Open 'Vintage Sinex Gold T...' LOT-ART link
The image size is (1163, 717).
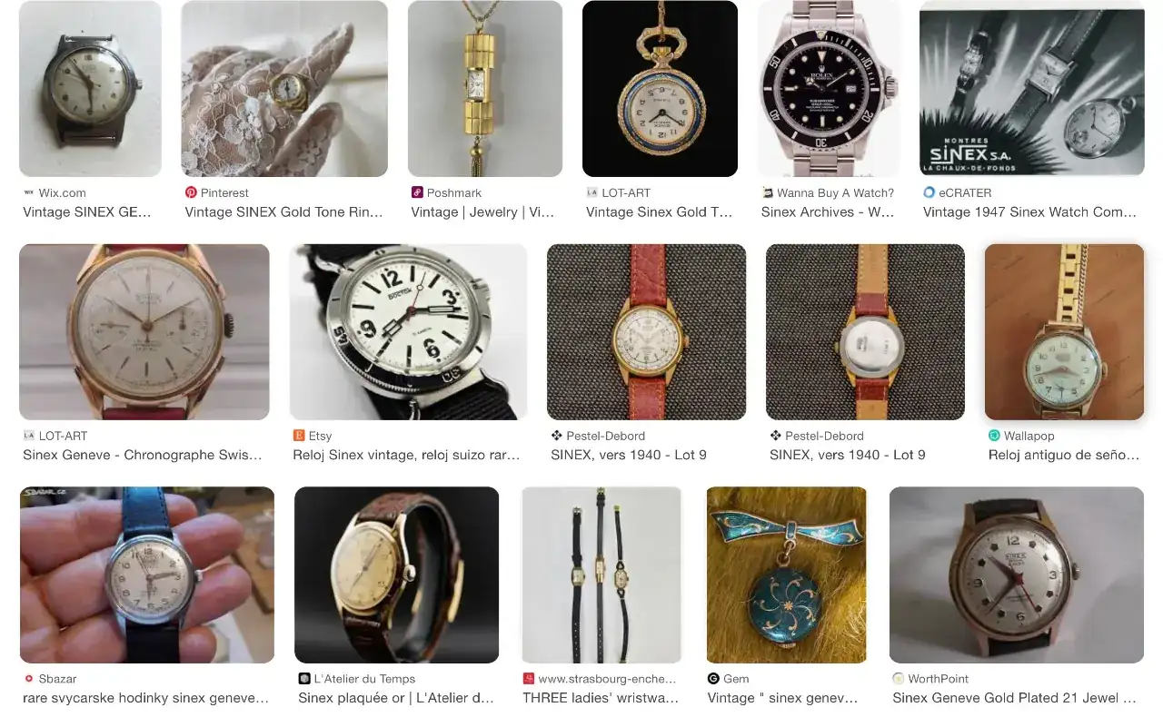(x=659, y=212)
